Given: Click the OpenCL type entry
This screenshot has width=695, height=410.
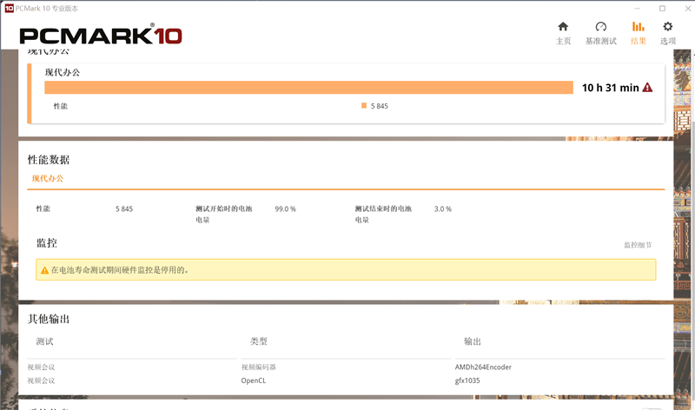Looking at the screenshot, I should (x=254, y=380).
